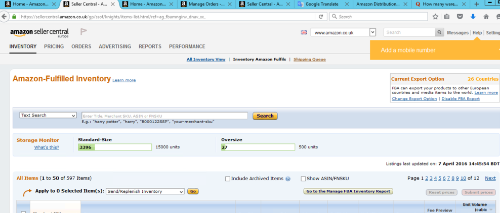500x213 pixels.
Task: Open the PRICING menu
Action: pyautogui.click(x=54, y=46)
